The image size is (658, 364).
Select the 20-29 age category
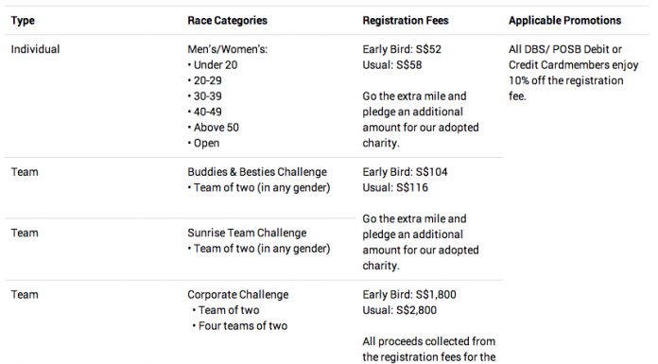(205, 80)
